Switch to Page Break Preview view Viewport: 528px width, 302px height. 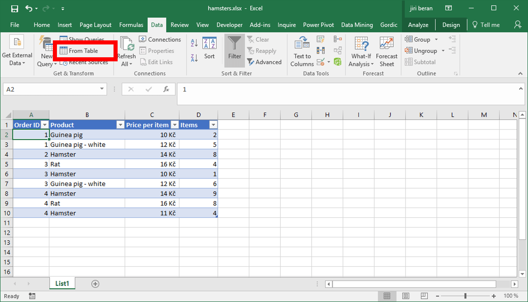click(x=424, y=296)
